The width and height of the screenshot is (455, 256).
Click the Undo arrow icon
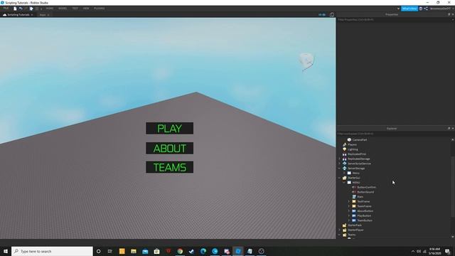point(21,9)
